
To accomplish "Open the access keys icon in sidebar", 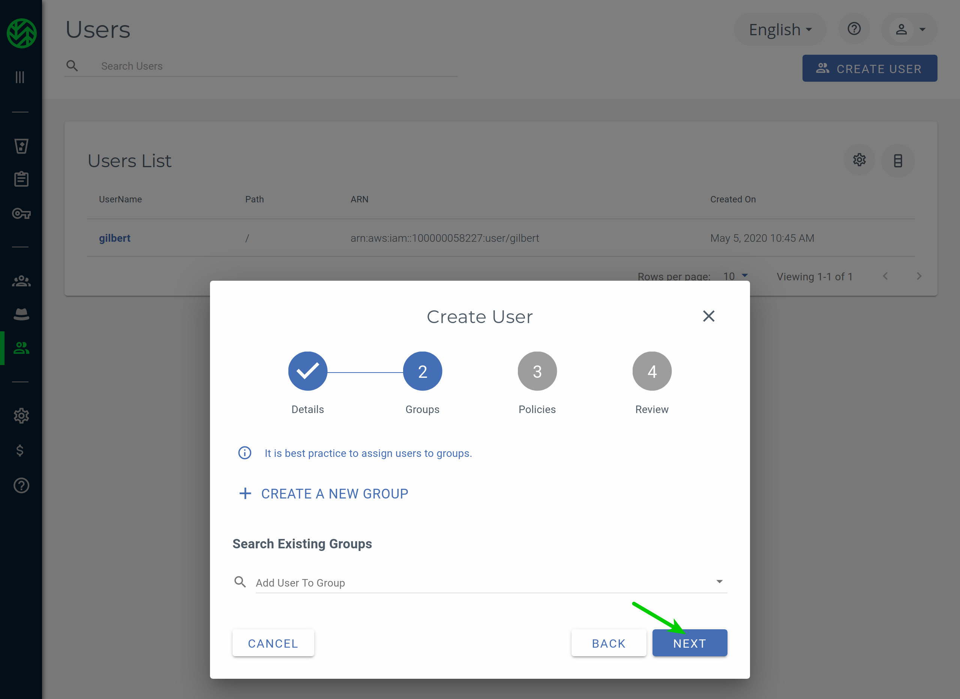I will pyautogui.click(x=20, y=214).
